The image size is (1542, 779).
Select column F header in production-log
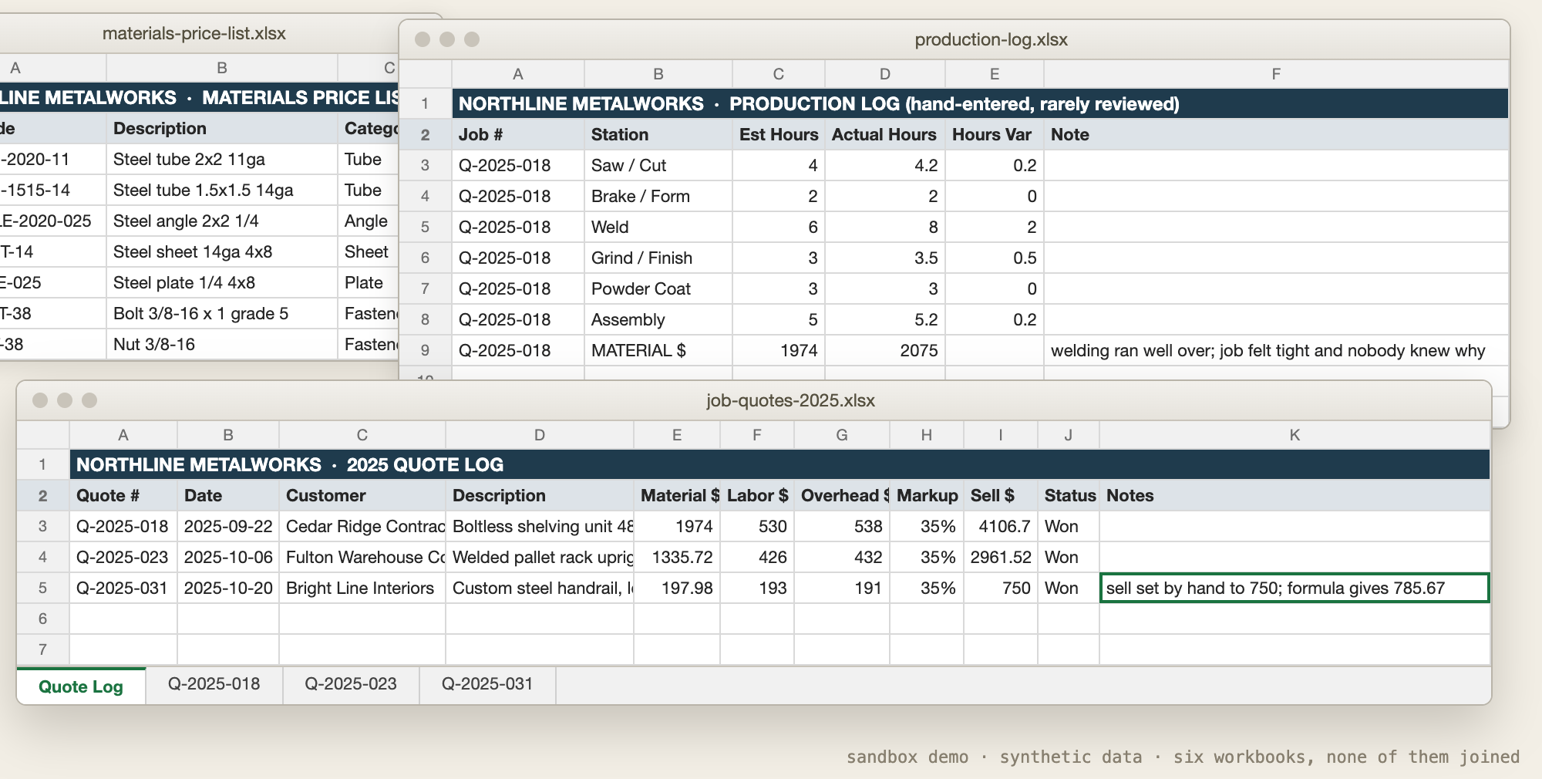tap(1276, 74)
